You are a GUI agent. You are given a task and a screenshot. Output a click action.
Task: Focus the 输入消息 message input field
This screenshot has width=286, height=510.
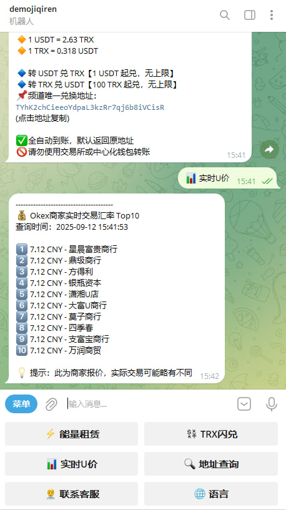coord(150,405)
